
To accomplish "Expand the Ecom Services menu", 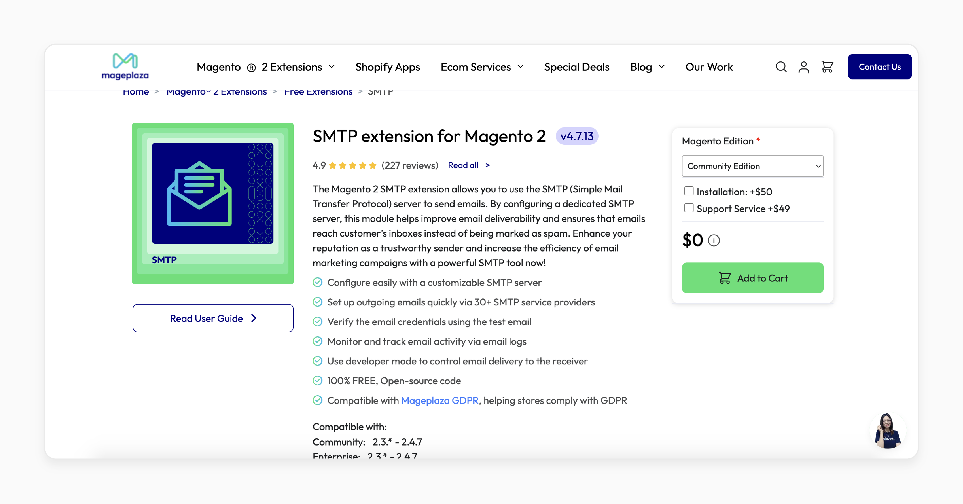I will click(x=482, y=67).
